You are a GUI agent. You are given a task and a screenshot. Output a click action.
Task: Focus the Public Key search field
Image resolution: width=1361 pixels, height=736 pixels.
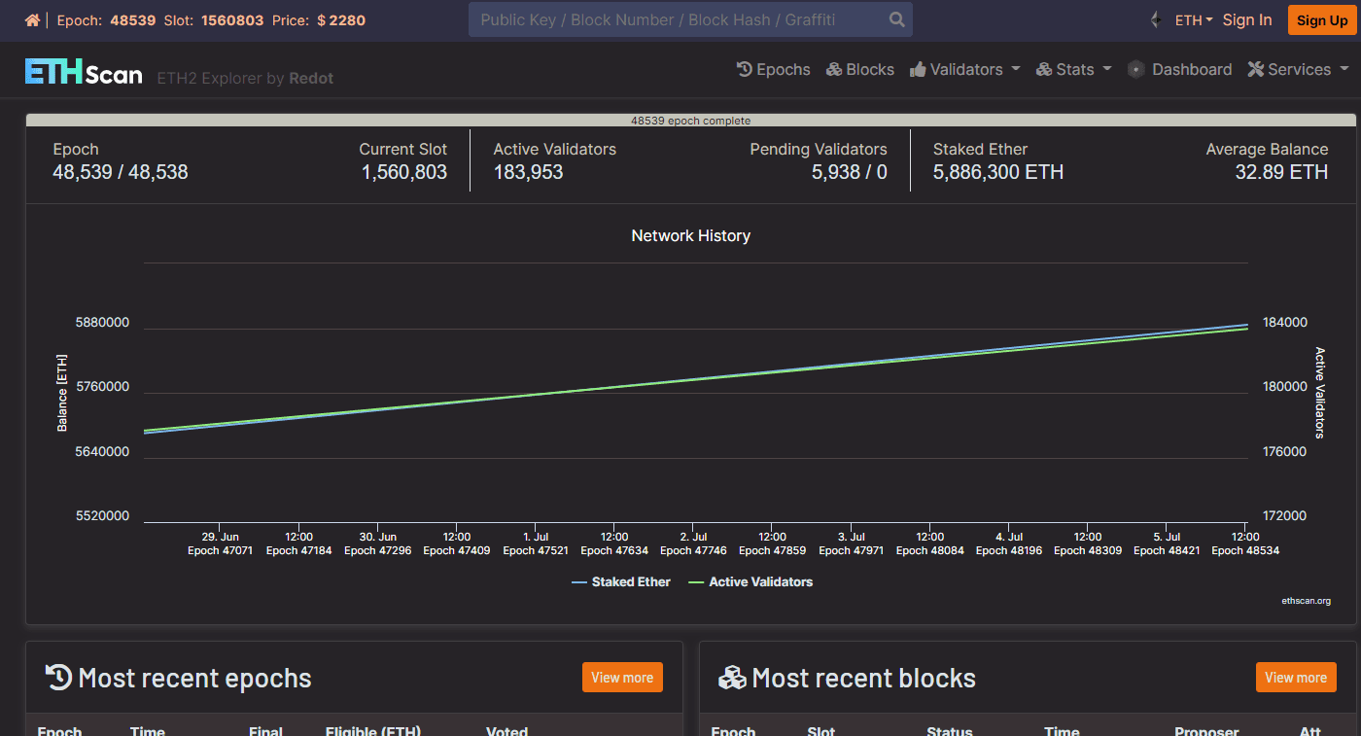[671, 19]
